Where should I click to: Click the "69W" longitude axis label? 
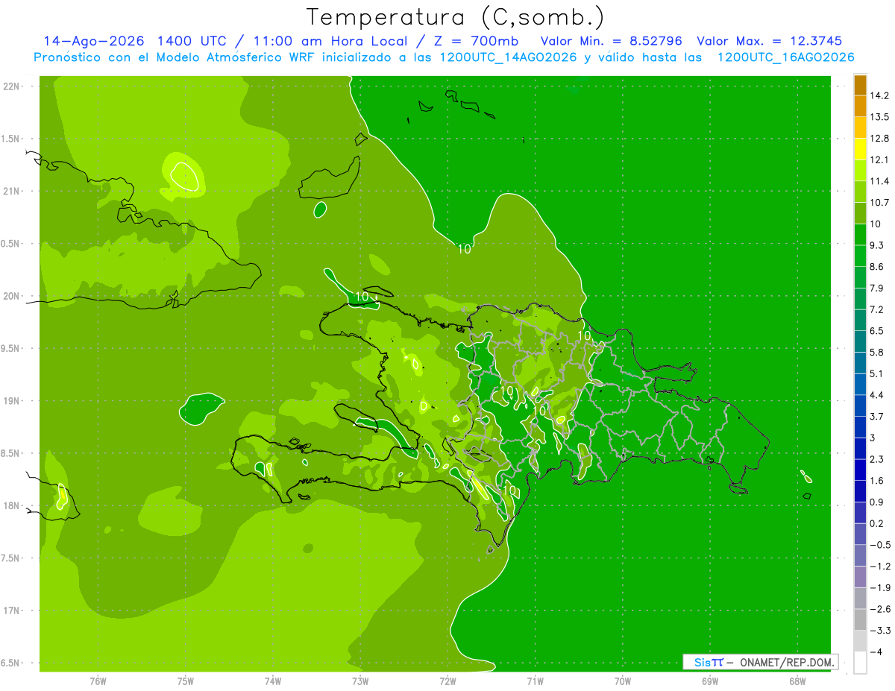[x=709, y=681]
